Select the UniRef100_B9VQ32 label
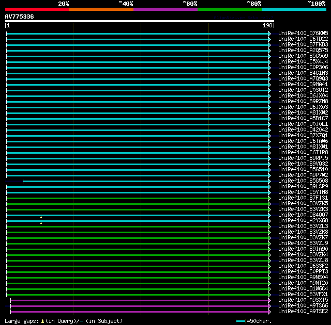This screenshot has height=325, width=331. [x=303, y=164]
